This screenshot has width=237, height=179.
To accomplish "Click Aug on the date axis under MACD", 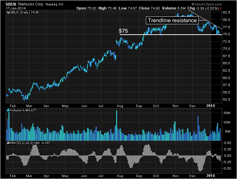I will (x=120, y=176).
